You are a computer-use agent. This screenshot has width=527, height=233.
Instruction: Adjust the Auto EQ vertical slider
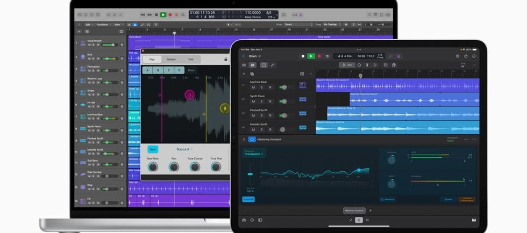point(250,174)
